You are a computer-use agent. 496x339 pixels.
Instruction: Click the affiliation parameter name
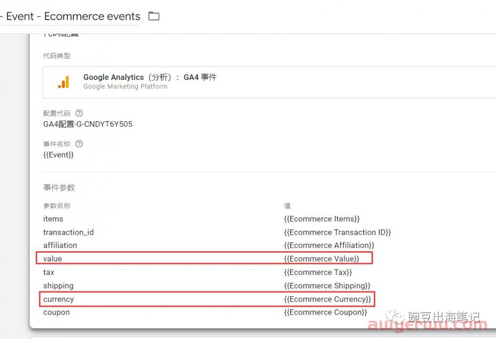[x=60, y=245]
